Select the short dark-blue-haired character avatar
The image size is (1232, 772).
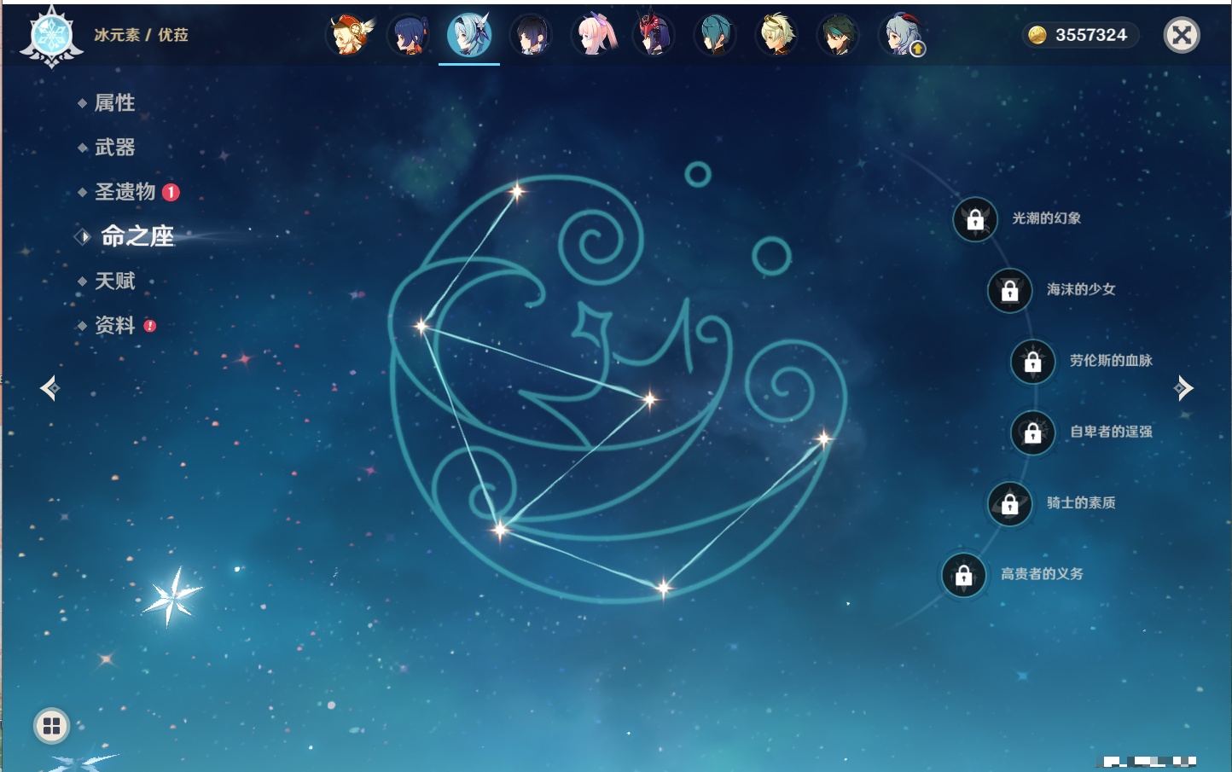531,36
